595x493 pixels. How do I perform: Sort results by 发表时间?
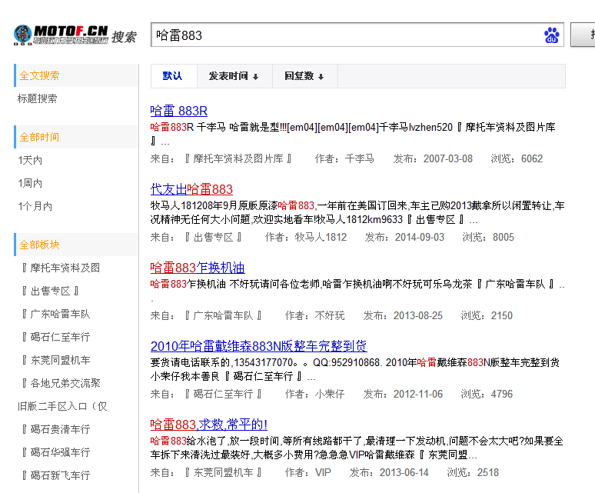(x=234, y=76)
